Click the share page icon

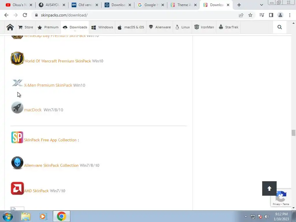(x=241, y=15)
